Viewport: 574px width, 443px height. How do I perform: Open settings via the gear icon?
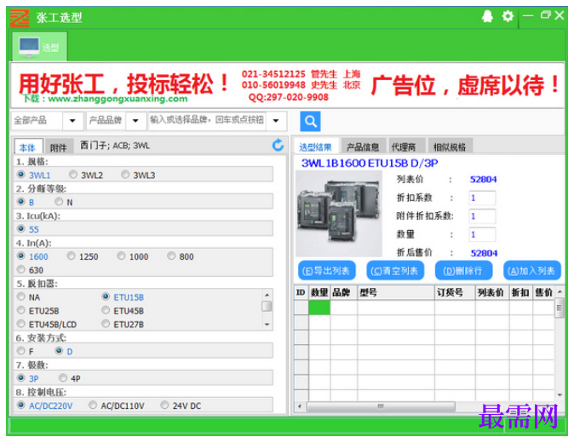point(508,16)
